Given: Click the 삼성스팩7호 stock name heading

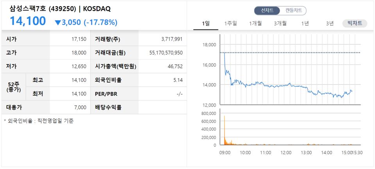Looking at the screenshot, I should pyautogui.click(x=28, y=9).
